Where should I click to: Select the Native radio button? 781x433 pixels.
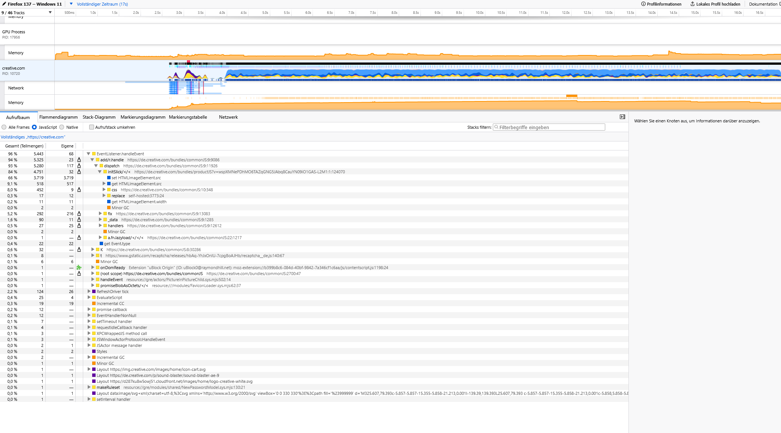point(62,127)
